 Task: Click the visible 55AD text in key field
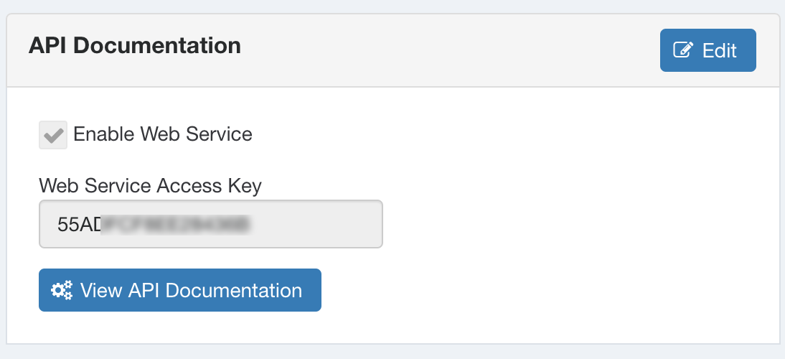79,224
